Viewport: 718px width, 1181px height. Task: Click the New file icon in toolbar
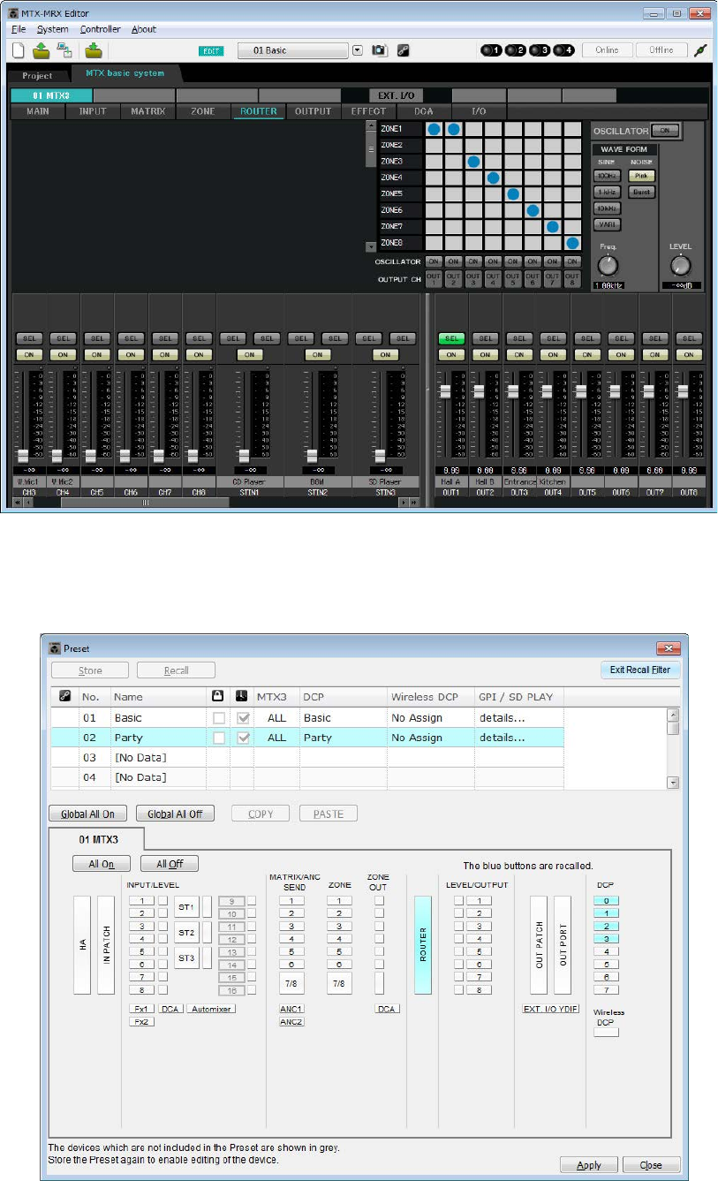19,50
